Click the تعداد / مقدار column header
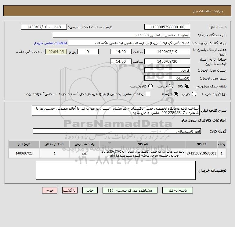235x227 pixels. tap(55, 144)
